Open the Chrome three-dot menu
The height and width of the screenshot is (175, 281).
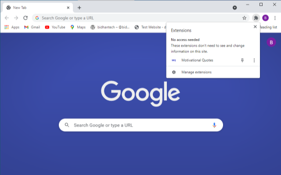pyautogui.click(x=275, y=18)
